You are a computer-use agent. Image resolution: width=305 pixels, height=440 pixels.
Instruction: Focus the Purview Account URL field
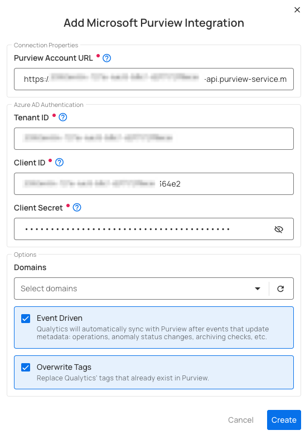tap(154, 79)
